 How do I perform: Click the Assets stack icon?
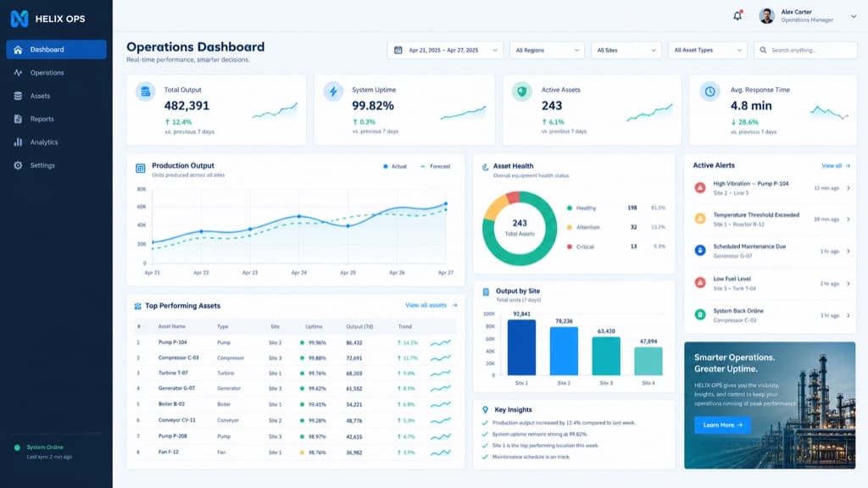pos(18,96)
